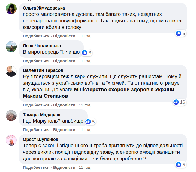
Task: Open tagged profile Максим Степанов
Action: click(x=45, y=96)
